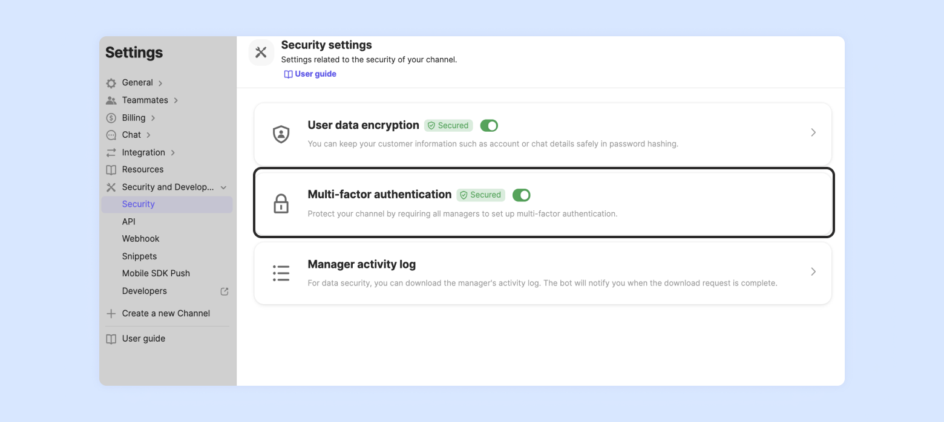The height and width of the screenshot is (422, 944).
Task: Open Manager activity log chevron
Action: point(813,272)
